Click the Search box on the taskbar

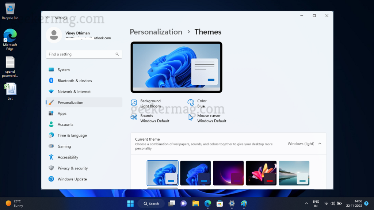coord(151,203)
